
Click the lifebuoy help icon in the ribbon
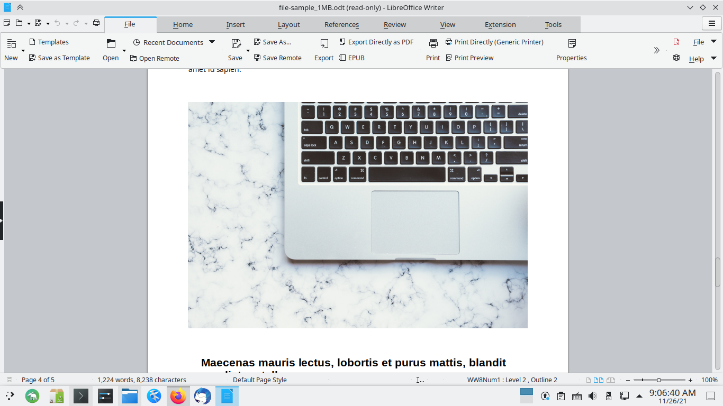click(x=676, y=58)
